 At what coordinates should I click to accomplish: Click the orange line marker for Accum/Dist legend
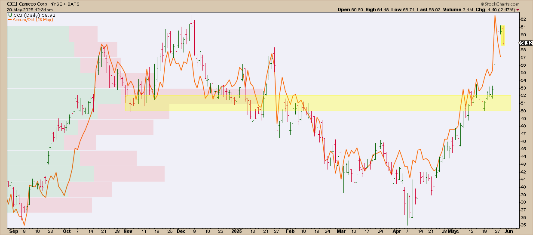[10, 19]
